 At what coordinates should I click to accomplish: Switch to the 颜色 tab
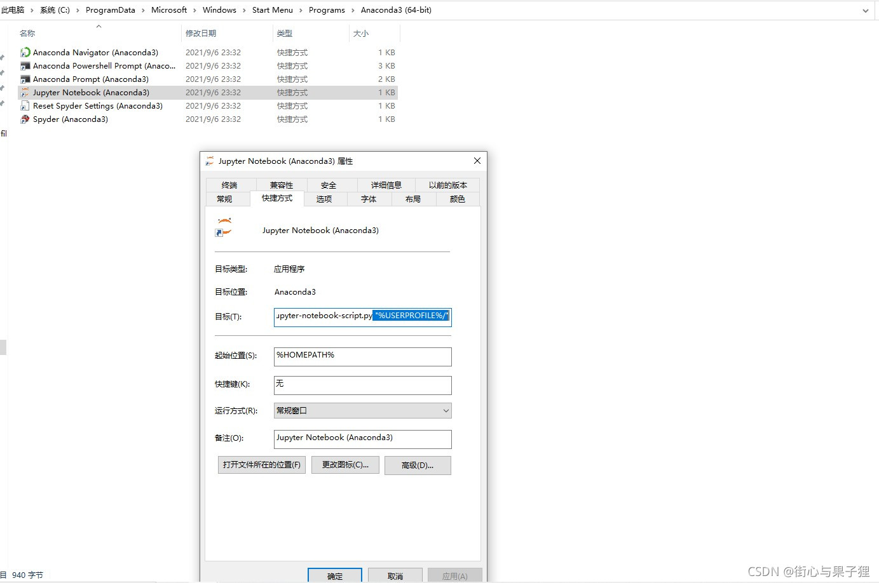458,199
